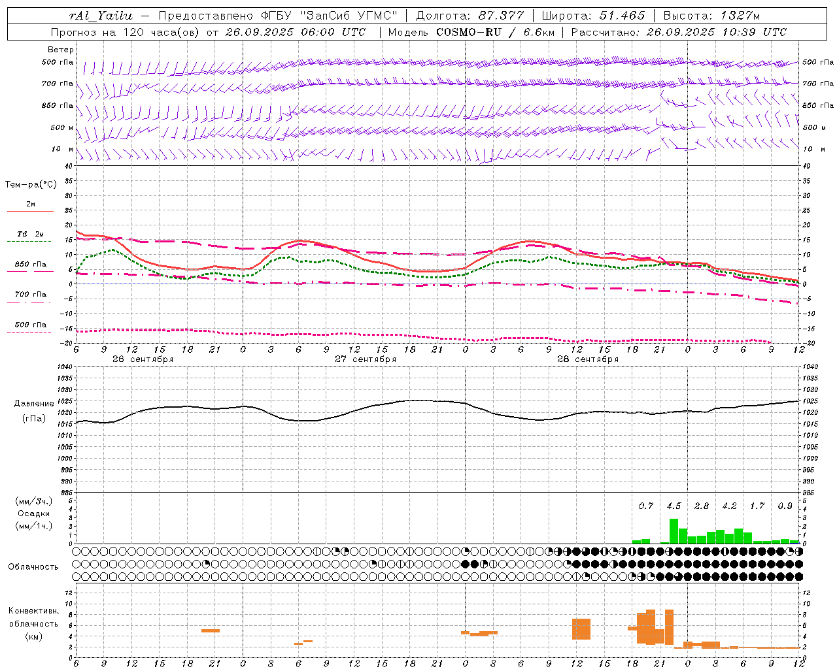Click the 0.7 three-hour precipitation total
Image resolution: width=837 pixels, height=669 pixels.
coord(646,506)
